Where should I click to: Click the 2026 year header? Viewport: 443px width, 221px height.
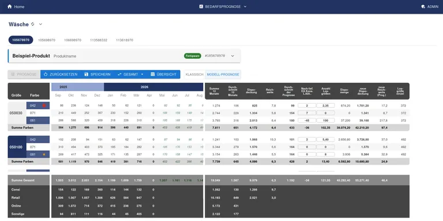click(x=153, y=87)
